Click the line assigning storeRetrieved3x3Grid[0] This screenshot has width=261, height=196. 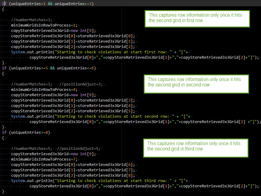73,36
